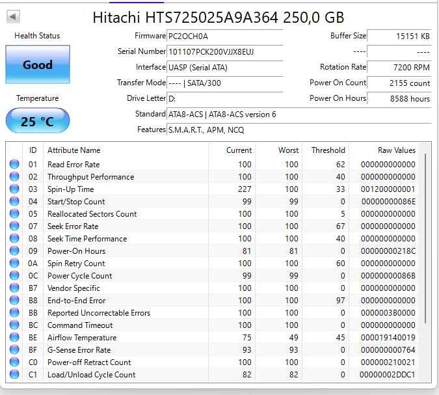Screen dimensions: 439x395
Task: Click the SMART attribute list scrollbar
Action: (425, 238)
